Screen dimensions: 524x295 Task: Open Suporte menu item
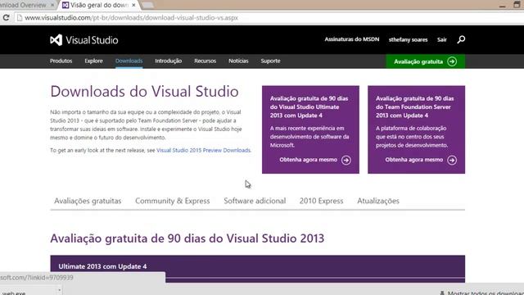[271, 61]
